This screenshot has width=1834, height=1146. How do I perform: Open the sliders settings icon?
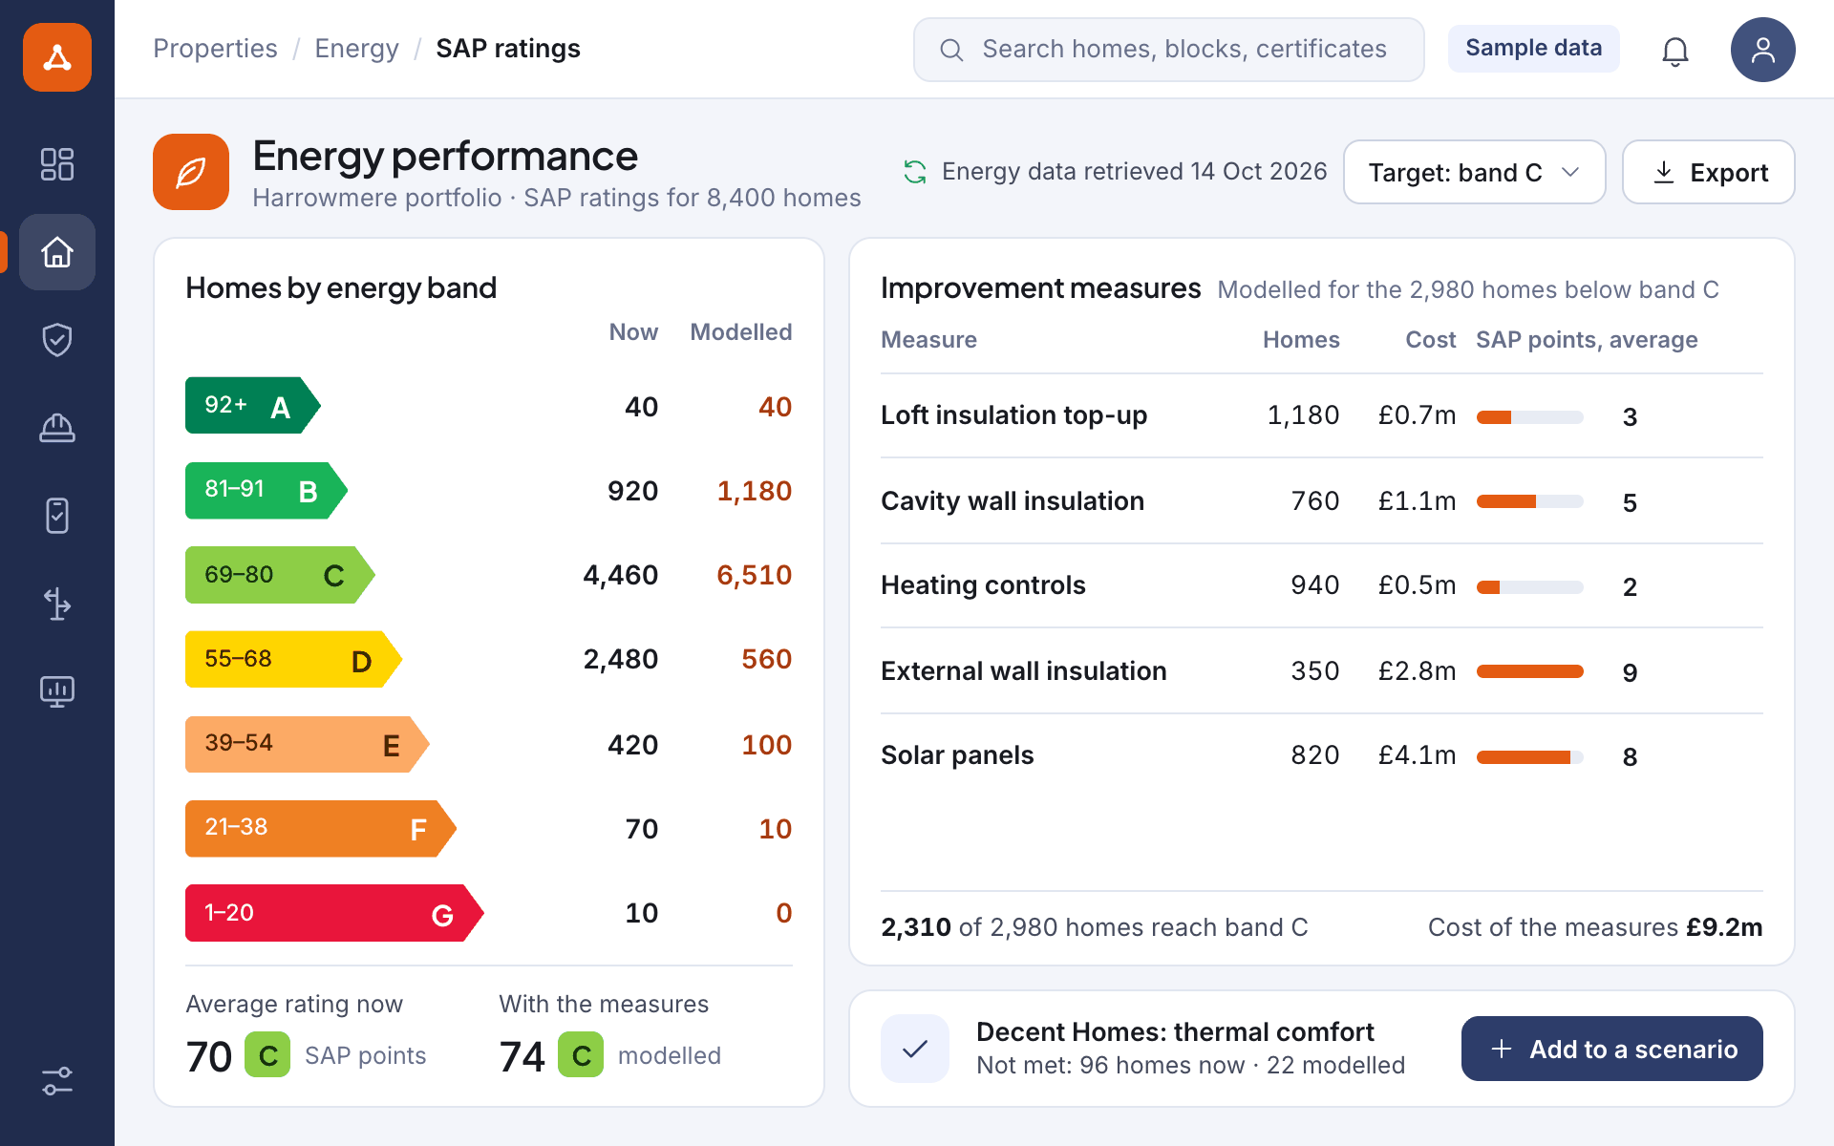pyautogui.click(x=57, y=1081)
